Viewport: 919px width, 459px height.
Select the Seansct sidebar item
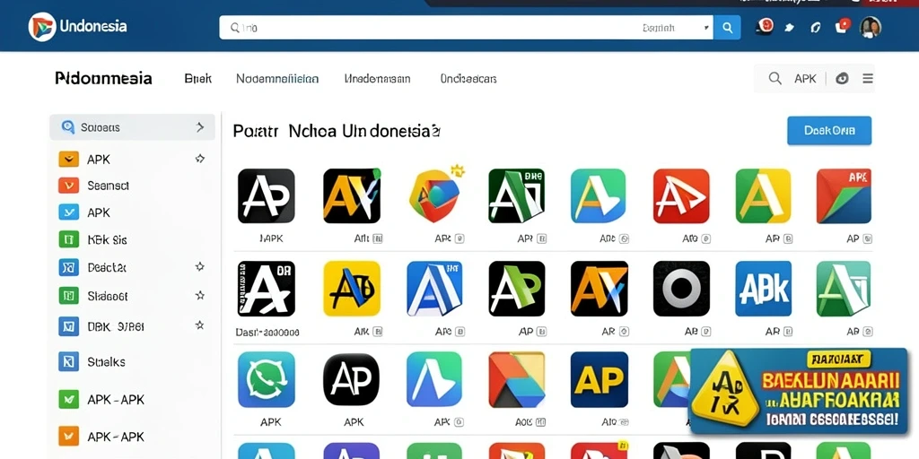pos(132,186)
